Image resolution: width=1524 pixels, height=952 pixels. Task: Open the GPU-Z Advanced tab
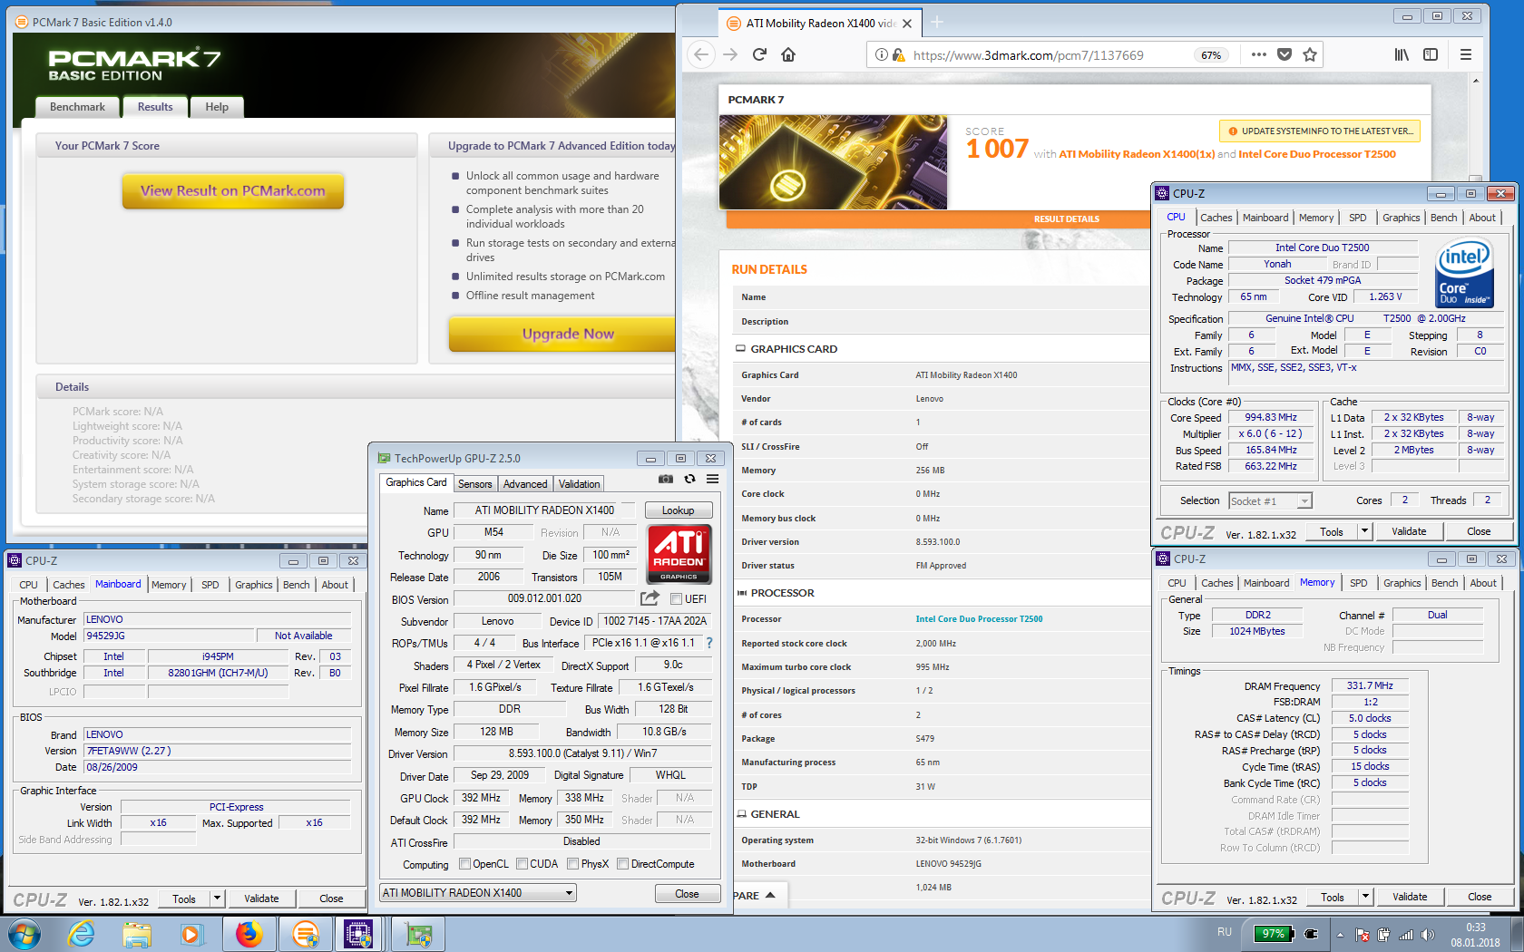525,484
